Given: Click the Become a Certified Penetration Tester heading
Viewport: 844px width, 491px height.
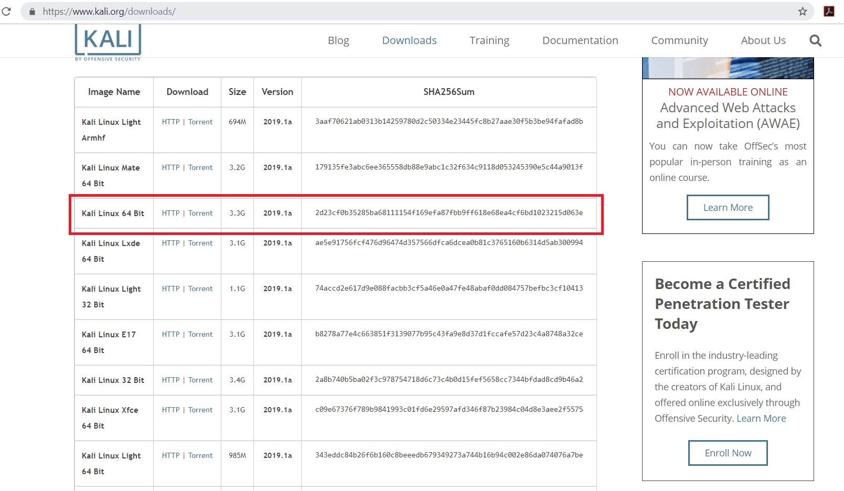Looking at the screenshot, I should click(x=722, y=304).
